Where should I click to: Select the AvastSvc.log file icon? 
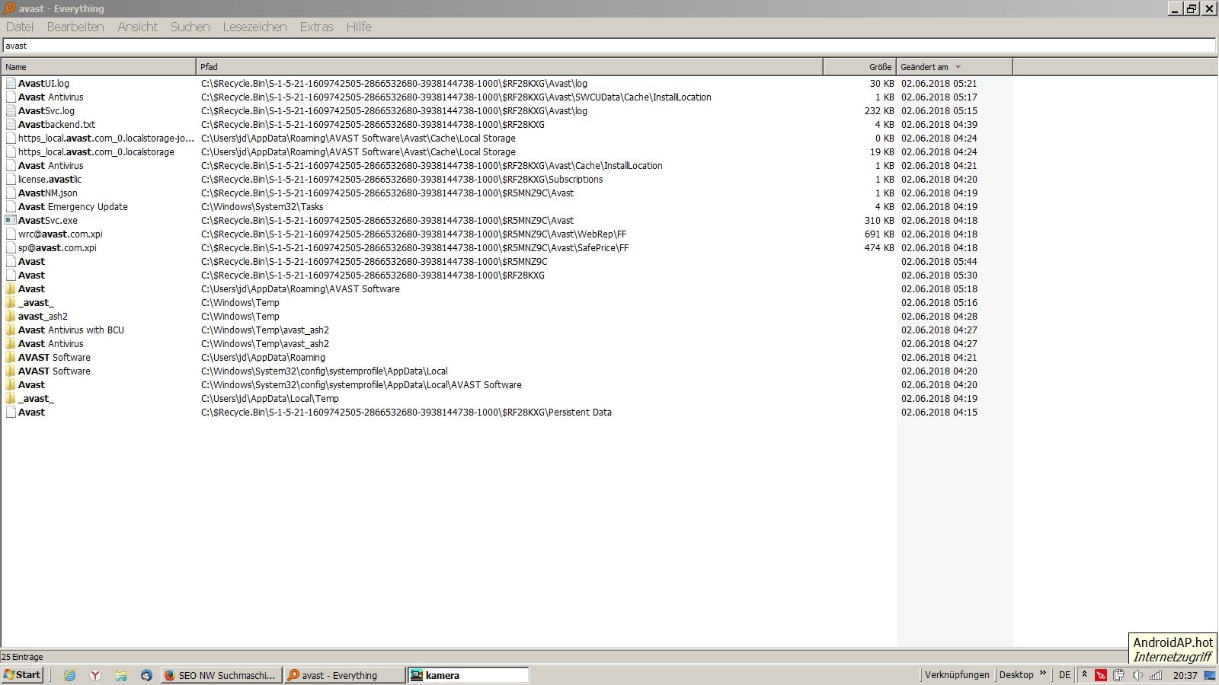coord(11,111)
